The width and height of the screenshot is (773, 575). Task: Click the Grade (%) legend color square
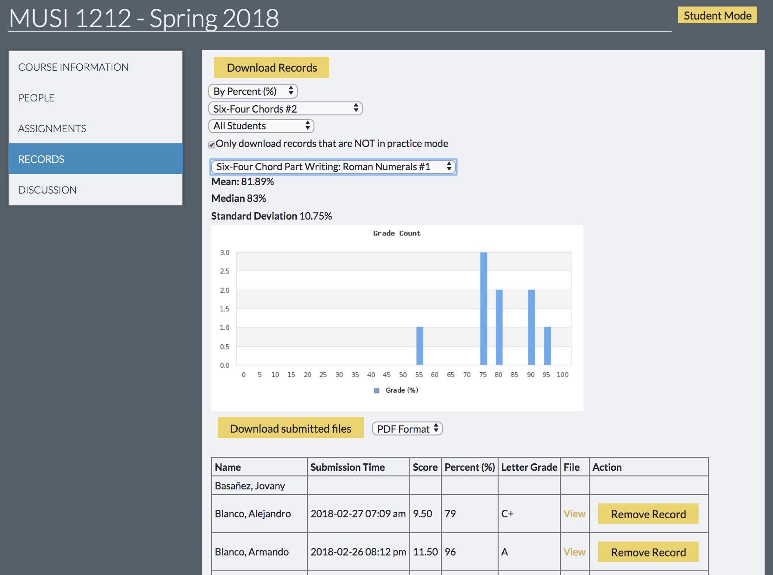point(377,391)
